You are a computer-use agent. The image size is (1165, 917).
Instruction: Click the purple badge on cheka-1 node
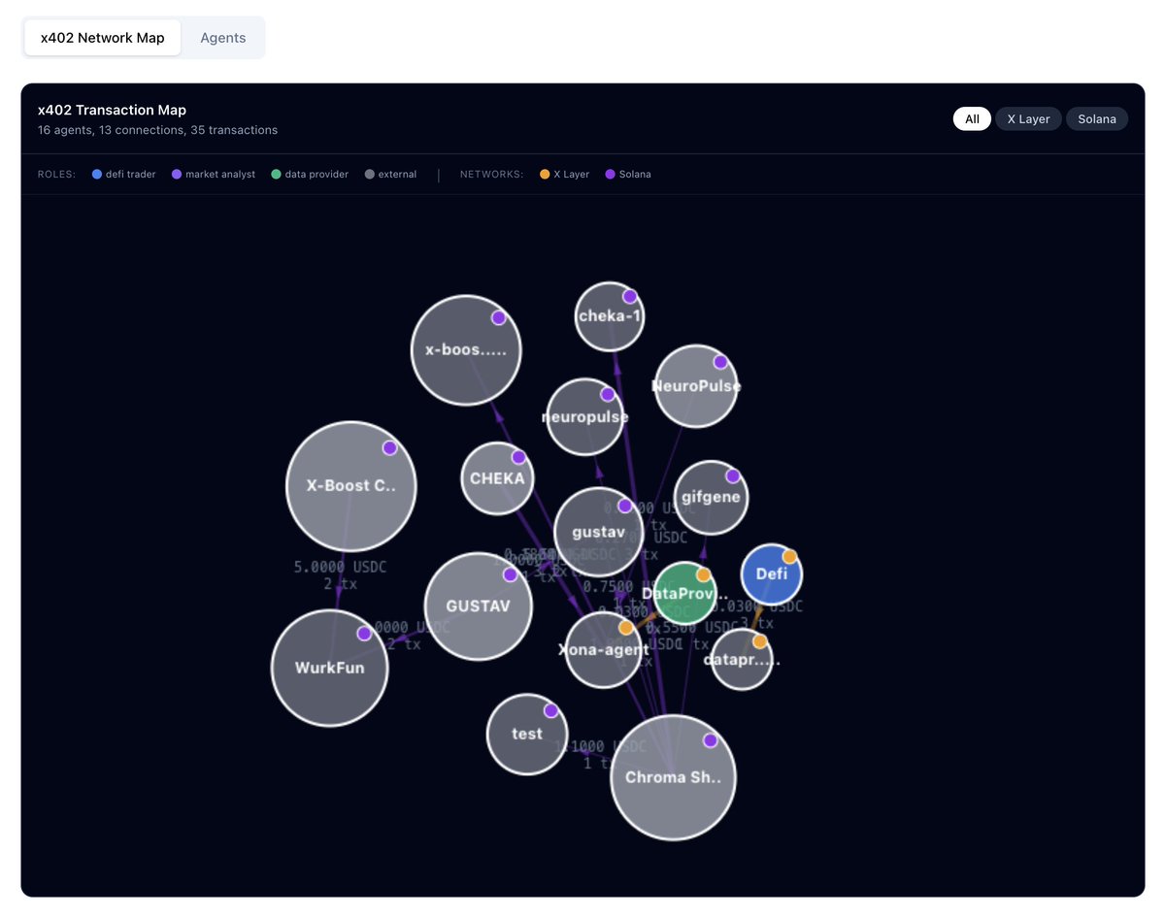(630, 297)
